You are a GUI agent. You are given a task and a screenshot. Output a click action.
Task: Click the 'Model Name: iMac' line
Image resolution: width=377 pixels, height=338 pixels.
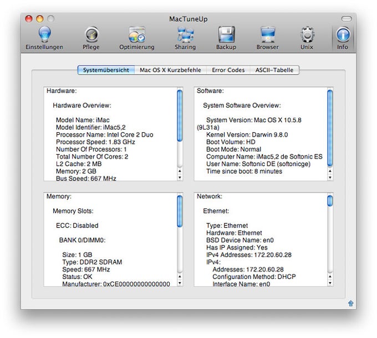pyautogui.click(x=83, y=120)
